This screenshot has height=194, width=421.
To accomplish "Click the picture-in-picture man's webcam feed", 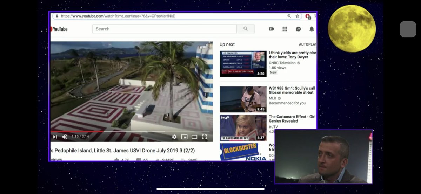I will [323, 157].
